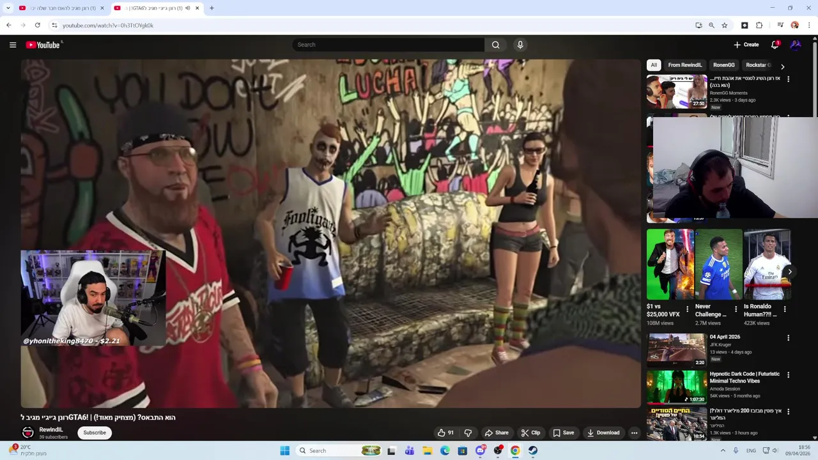Screen dimensions: 818x460
Task: Open RonenGG Moments 27:50 video thumbnail
Action: click(x=677, y=92)
